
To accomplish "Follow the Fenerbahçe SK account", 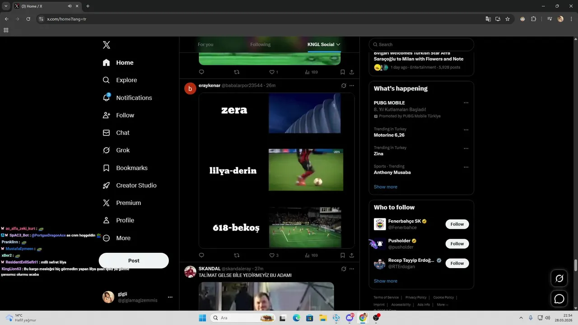I will click(457, 224).
